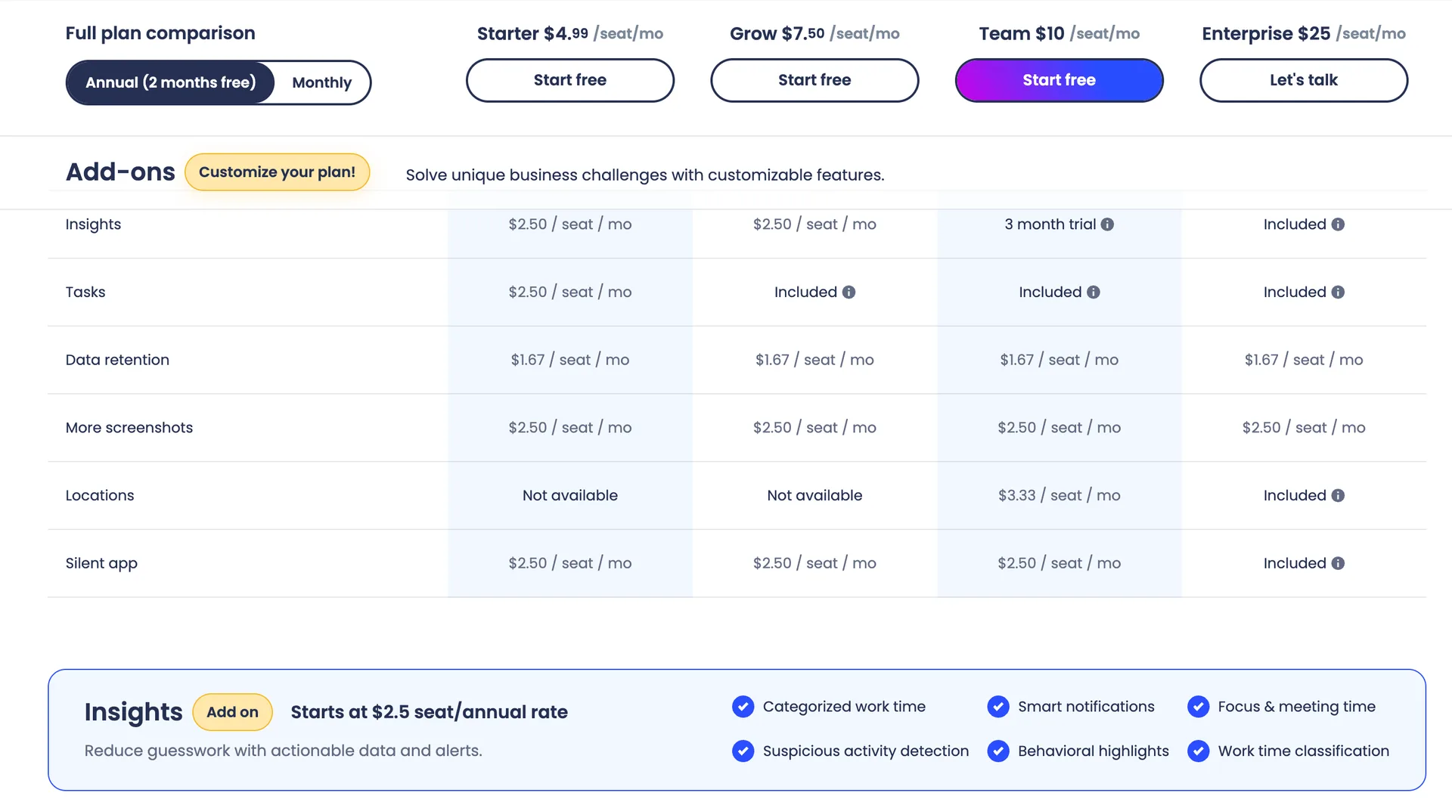Click Let's talk for Enterprise
This screenshot has height=802, width=1452.
pyautogui.click(x=1304, y=80)
